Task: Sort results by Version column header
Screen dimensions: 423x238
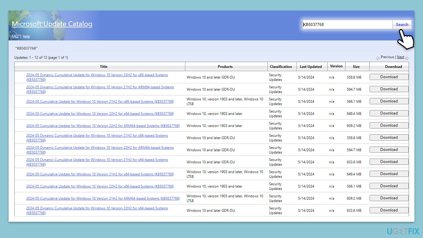Action: 336,66
